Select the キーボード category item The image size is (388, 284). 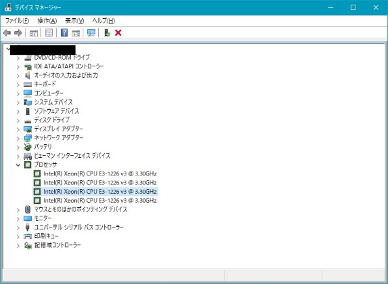coord(45,84)
